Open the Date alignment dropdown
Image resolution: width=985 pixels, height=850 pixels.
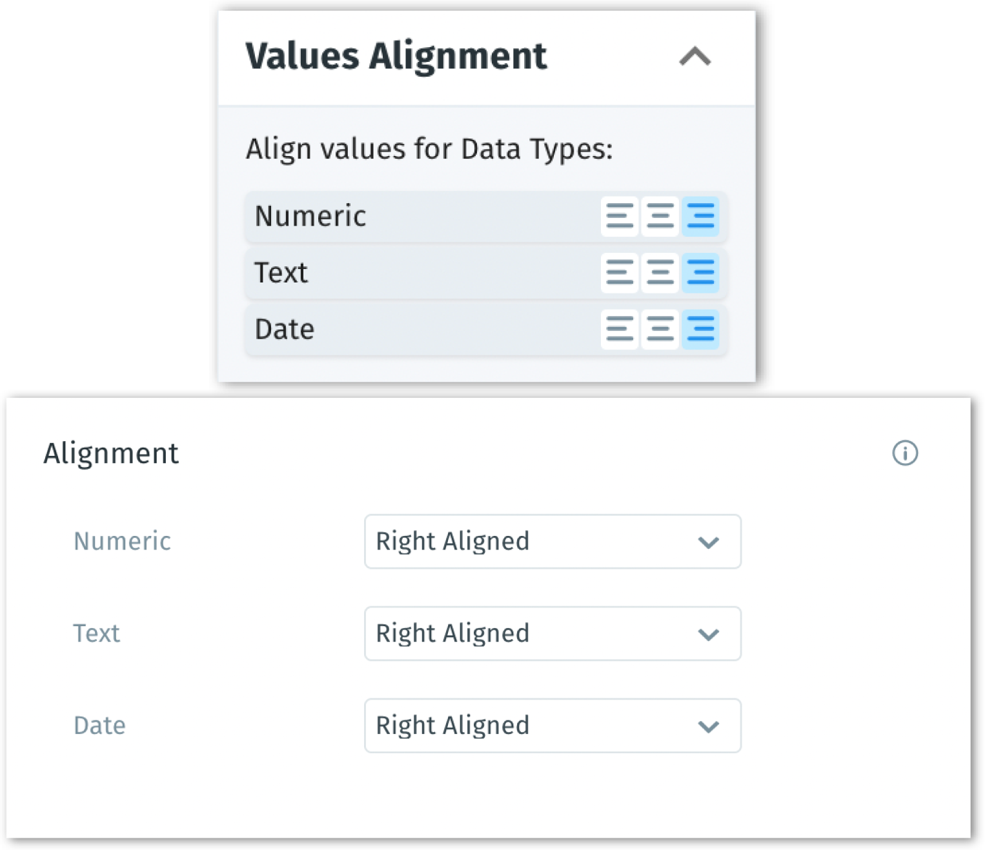pyautogui.click(x=552, y=726)
